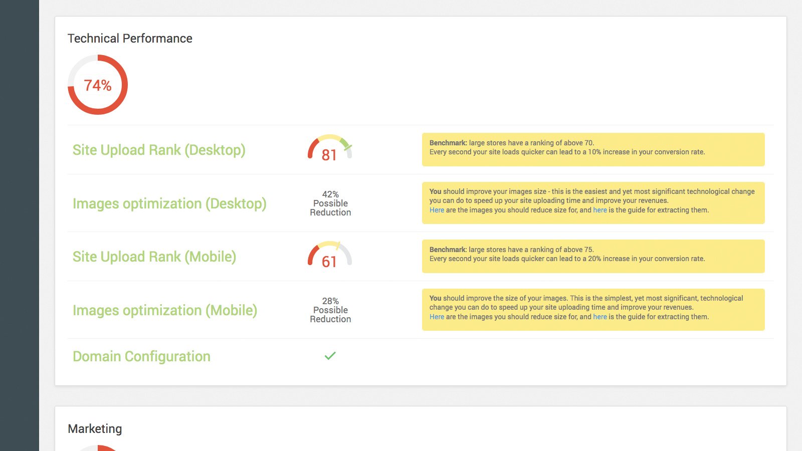Select the '28% Possible Reduction' value
The height and width of the screenshot is (451, 802).
coord(330,310)
